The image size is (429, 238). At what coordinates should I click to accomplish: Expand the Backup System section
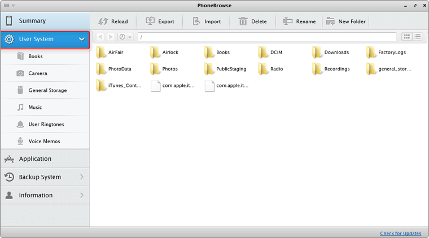pos(82,177)
